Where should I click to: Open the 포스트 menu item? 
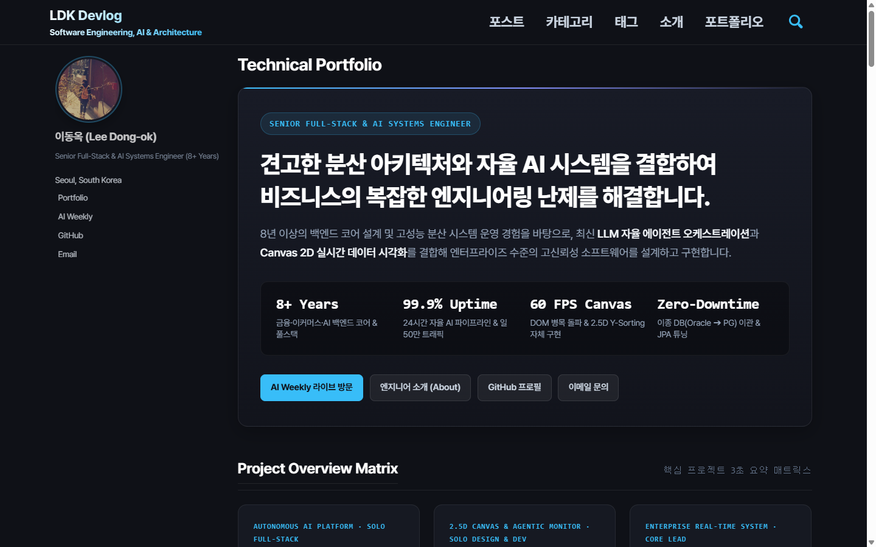click(x=507, y=22)
